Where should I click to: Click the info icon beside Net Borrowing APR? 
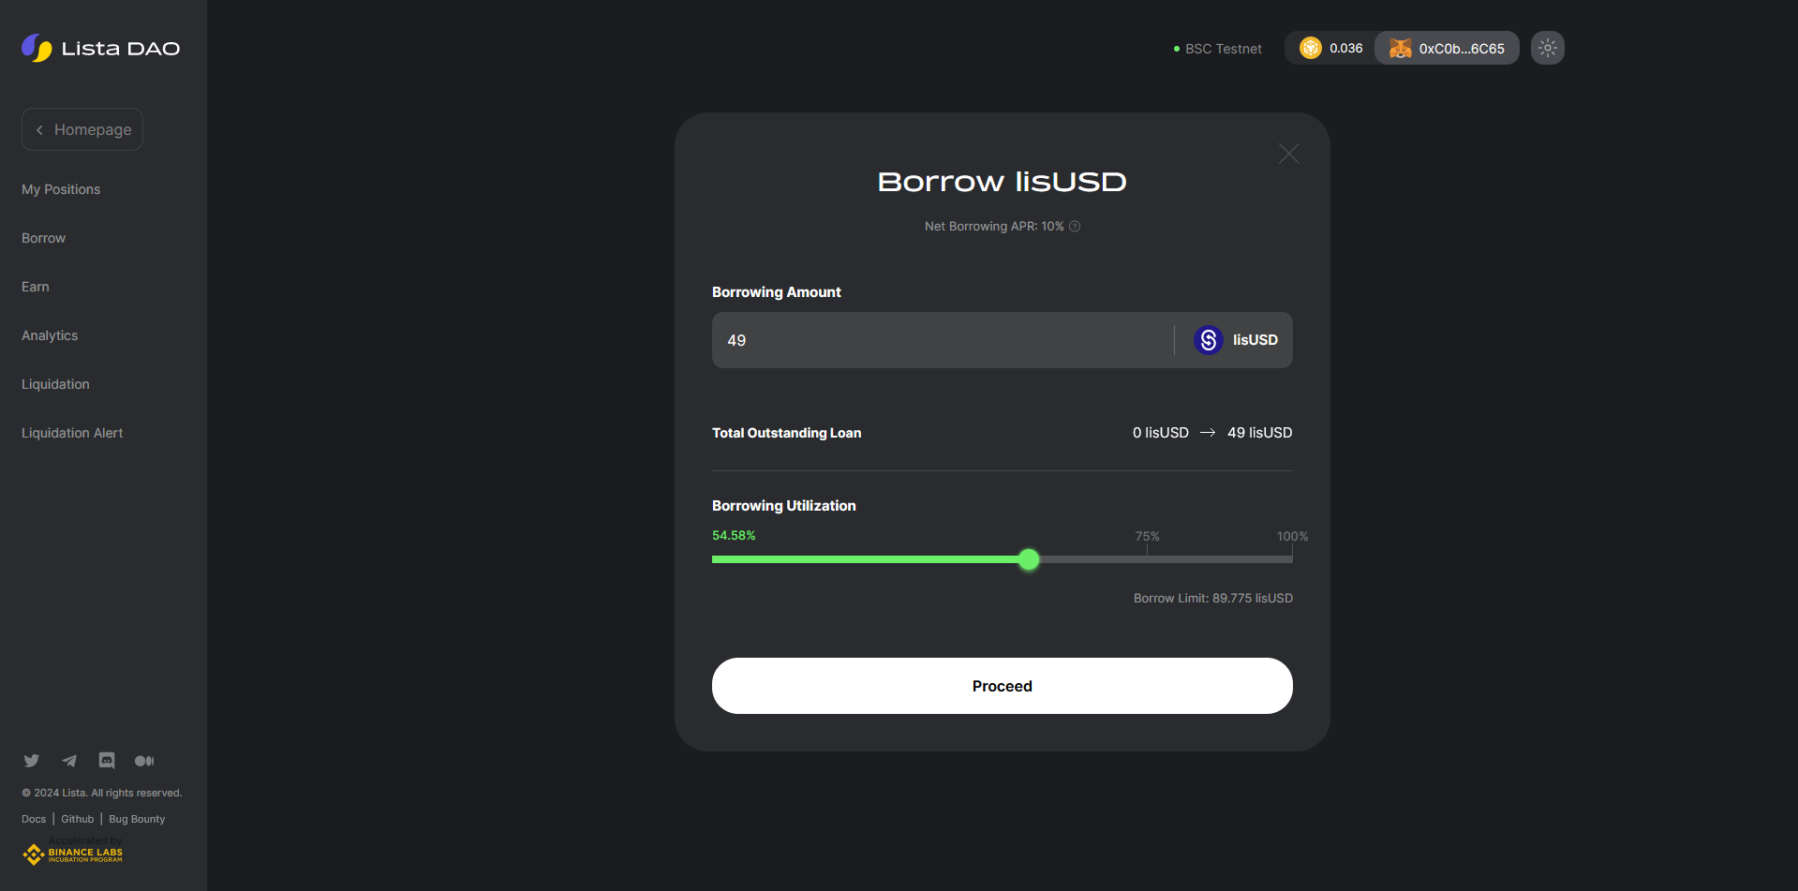[x=1075, y=227]
